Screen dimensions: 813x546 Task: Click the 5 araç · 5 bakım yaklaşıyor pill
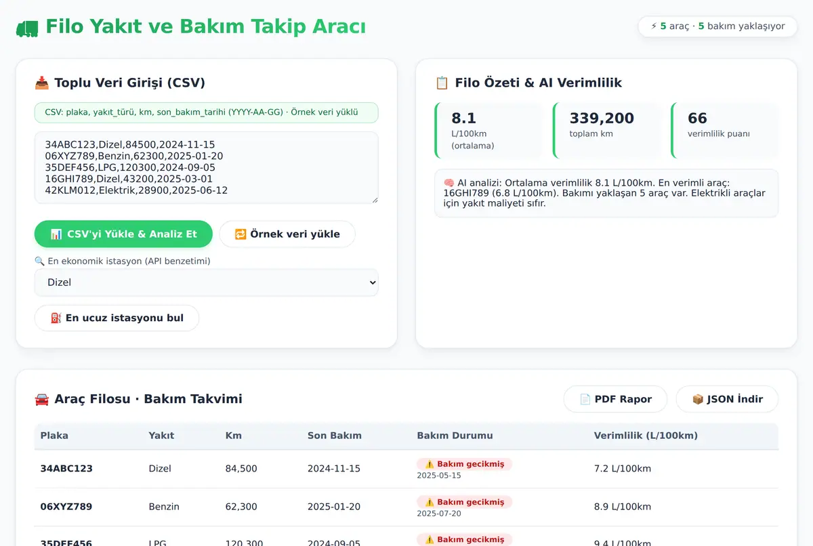pos(717,26)
